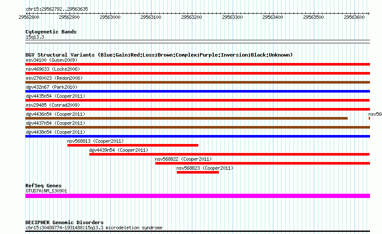This screenshot has width=382, height=234.
Task: Click the nsv568813 (Cooper2011) label
Action: [x=95, y=141]
